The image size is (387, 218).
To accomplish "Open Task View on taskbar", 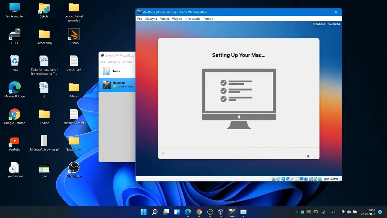I will [166, 212].
